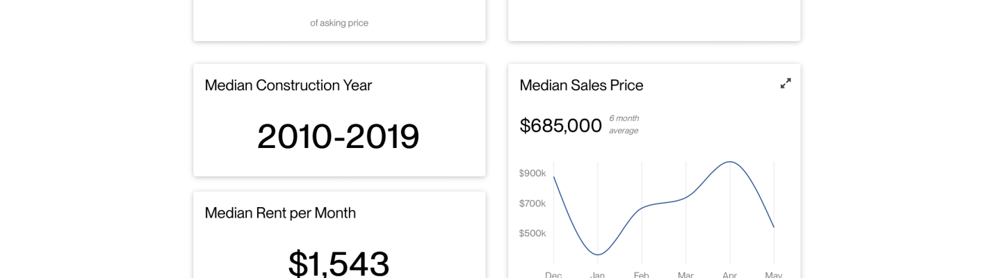Click the Dec label on chart axis
Screen dimensions: 1001x278
[553, 275]
